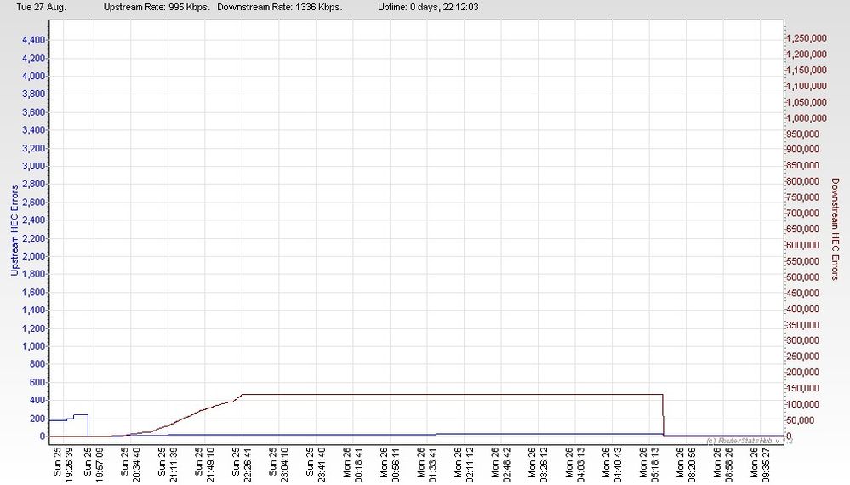Click the 150,000 downstream axis value
The width and height of the screenshot is (850, 485).
[804, 389]
